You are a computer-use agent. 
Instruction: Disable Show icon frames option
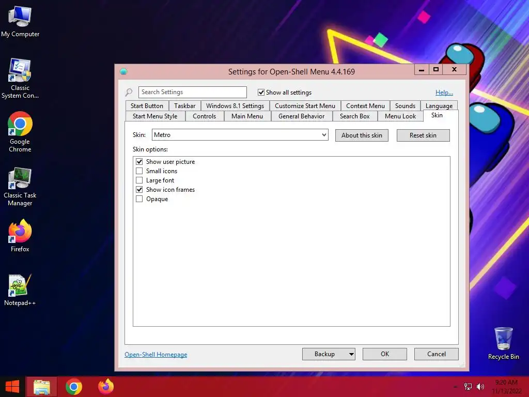[139, 189]
